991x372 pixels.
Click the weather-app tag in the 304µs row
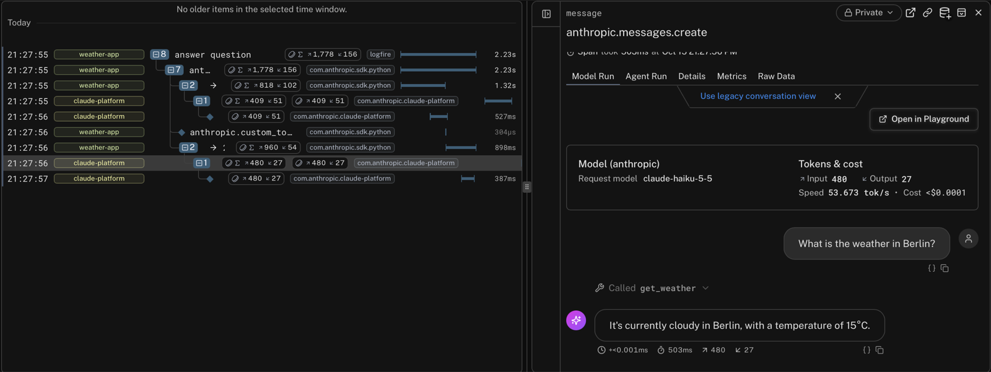[99, 132]
